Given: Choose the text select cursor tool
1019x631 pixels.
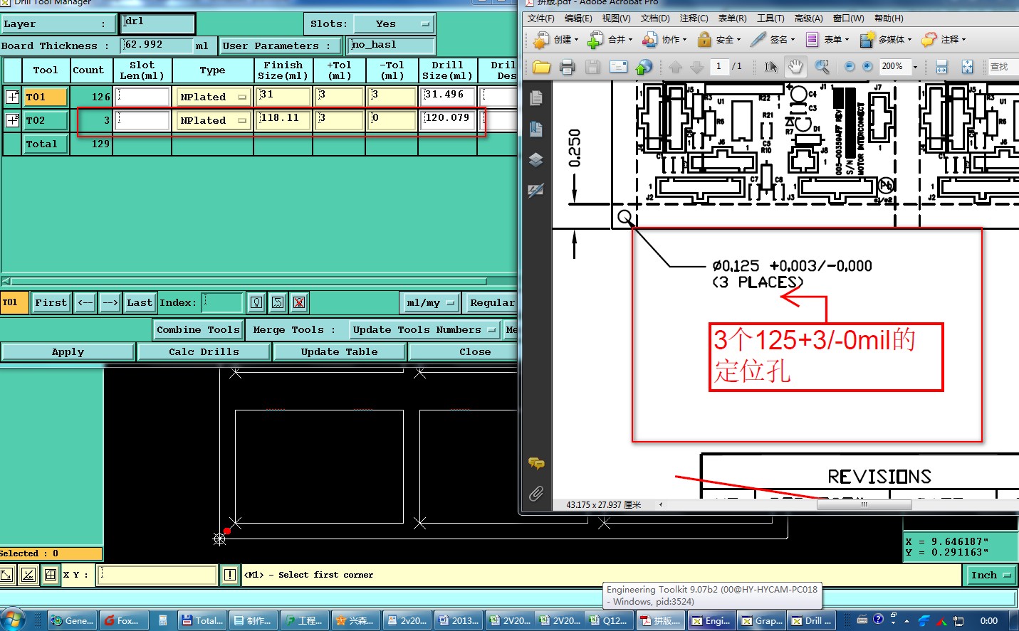Looking at the screenshot, I should click(770, 67).
